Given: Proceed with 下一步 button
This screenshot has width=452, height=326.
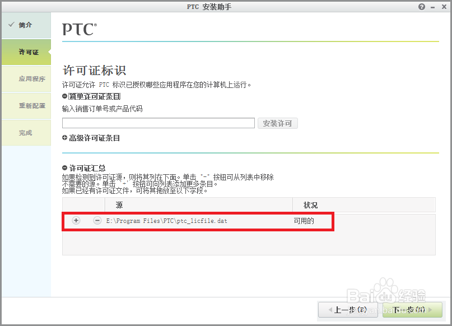Looking at the screenshot, I should pos(412,310).
